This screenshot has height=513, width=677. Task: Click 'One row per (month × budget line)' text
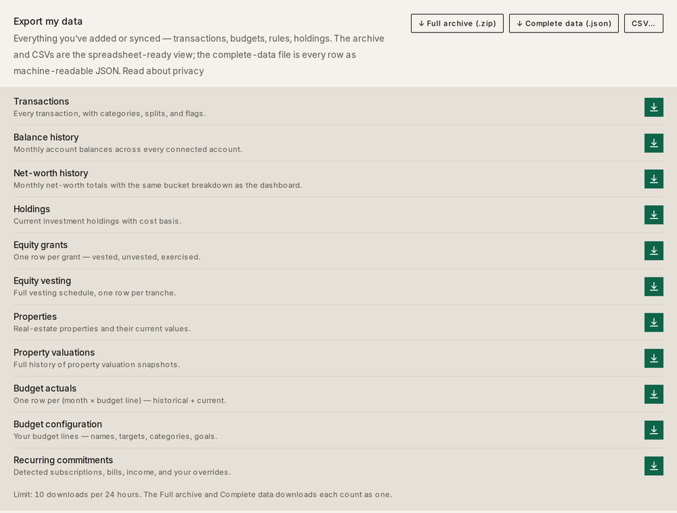point(120,400)
